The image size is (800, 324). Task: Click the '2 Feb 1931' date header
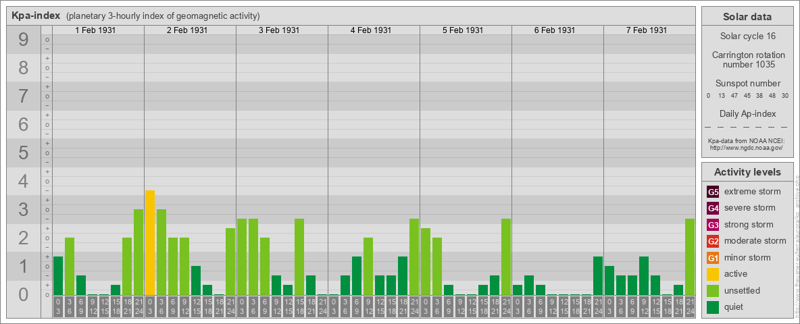click(187, 30)
